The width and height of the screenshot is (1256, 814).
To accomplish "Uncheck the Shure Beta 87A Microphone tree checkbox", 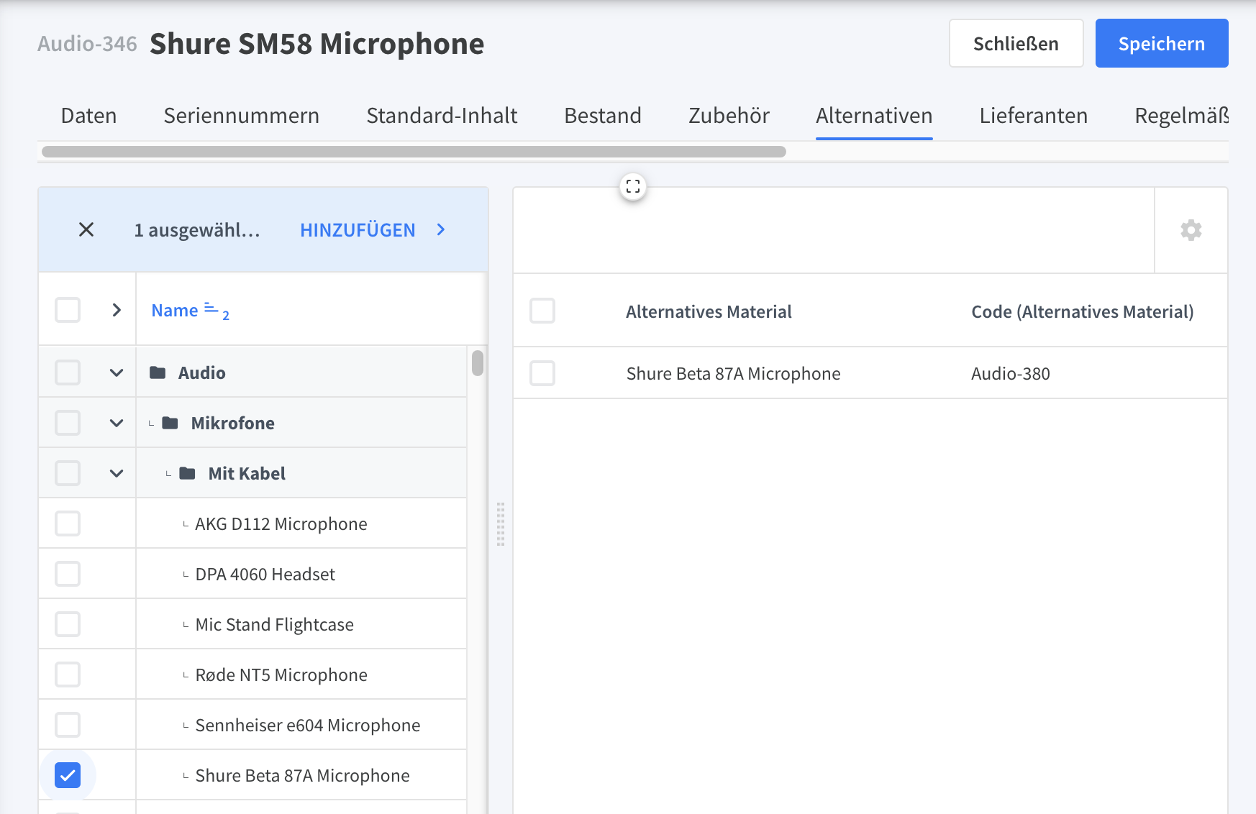I will [68, 775].
